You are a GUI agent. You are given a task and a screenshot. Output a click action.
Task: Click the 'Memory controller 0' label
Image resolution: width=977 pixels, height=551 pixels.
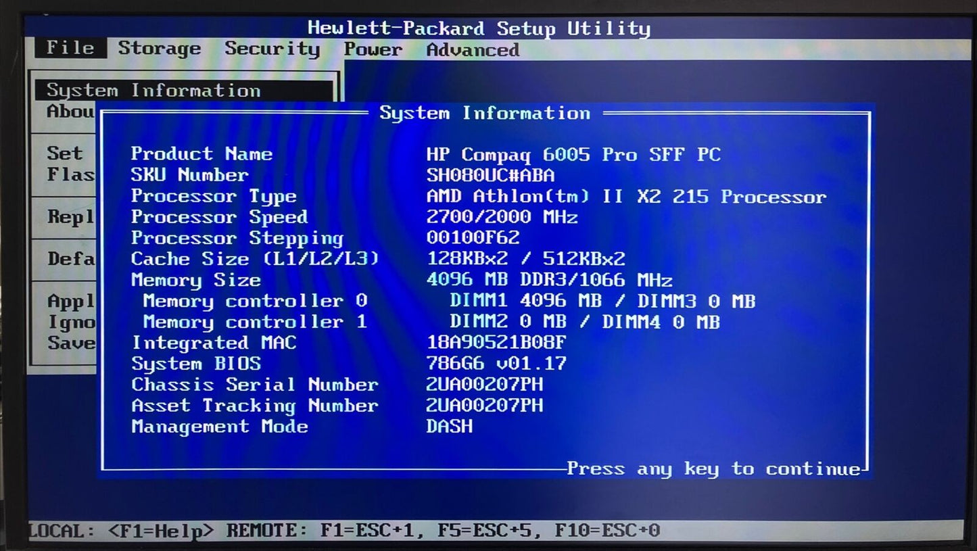click(x=255, y=301)
